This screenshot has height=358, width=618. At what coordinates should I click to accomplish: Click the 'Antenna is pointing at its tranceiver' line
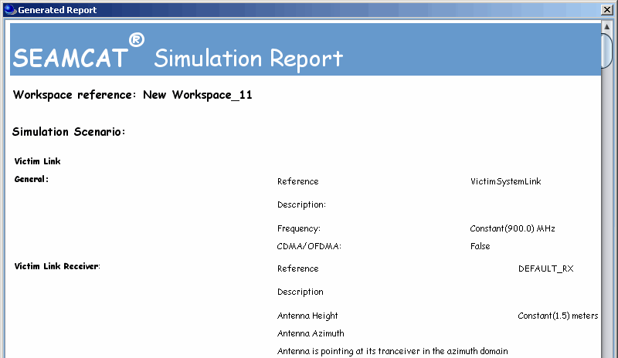(392, 351)
